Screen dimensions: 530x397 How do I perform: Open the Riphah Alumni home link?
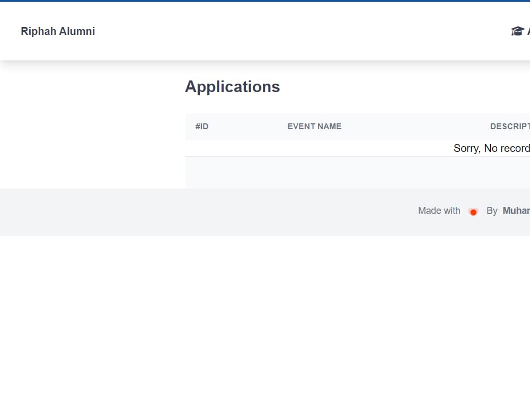tap(58, 31)
